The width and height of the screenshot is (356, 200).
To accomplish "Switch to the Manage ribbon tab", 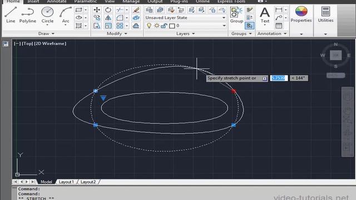I will coord(131,1).
